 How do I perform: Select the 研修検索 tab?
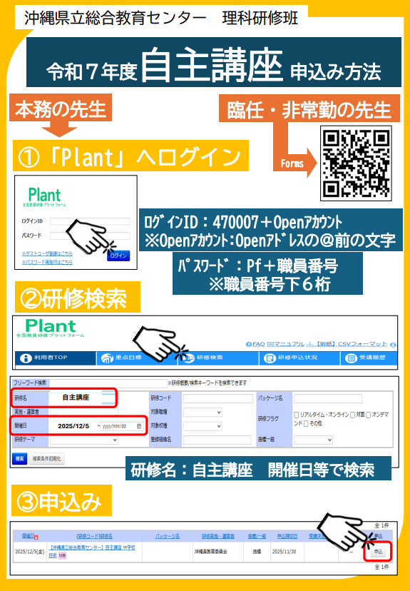click(218, 358)
